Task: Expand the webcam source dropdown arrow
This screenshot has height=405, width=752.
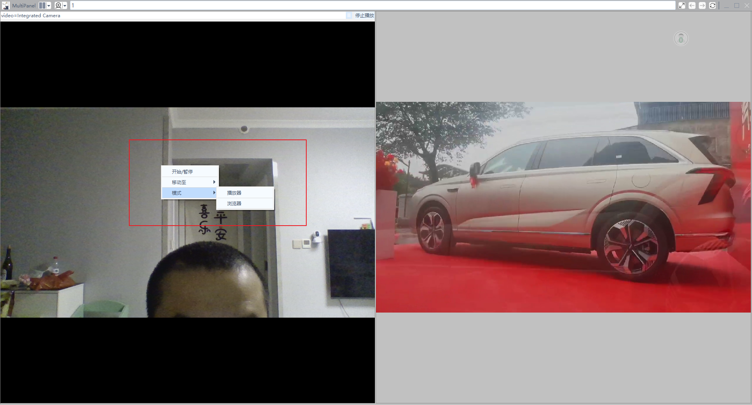Action: [x=65, y=5]
